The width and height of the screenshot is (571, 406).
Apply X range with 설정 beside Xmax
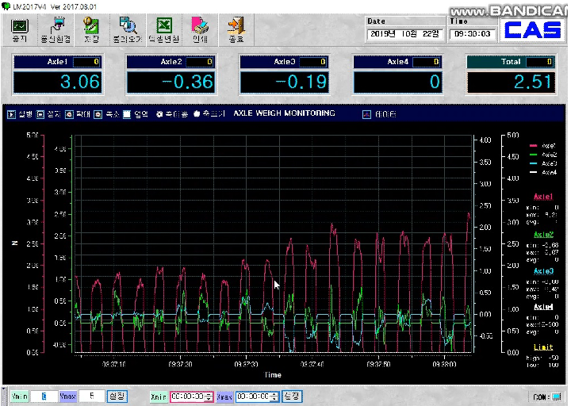pyautogui.click(x=292, y=396)
